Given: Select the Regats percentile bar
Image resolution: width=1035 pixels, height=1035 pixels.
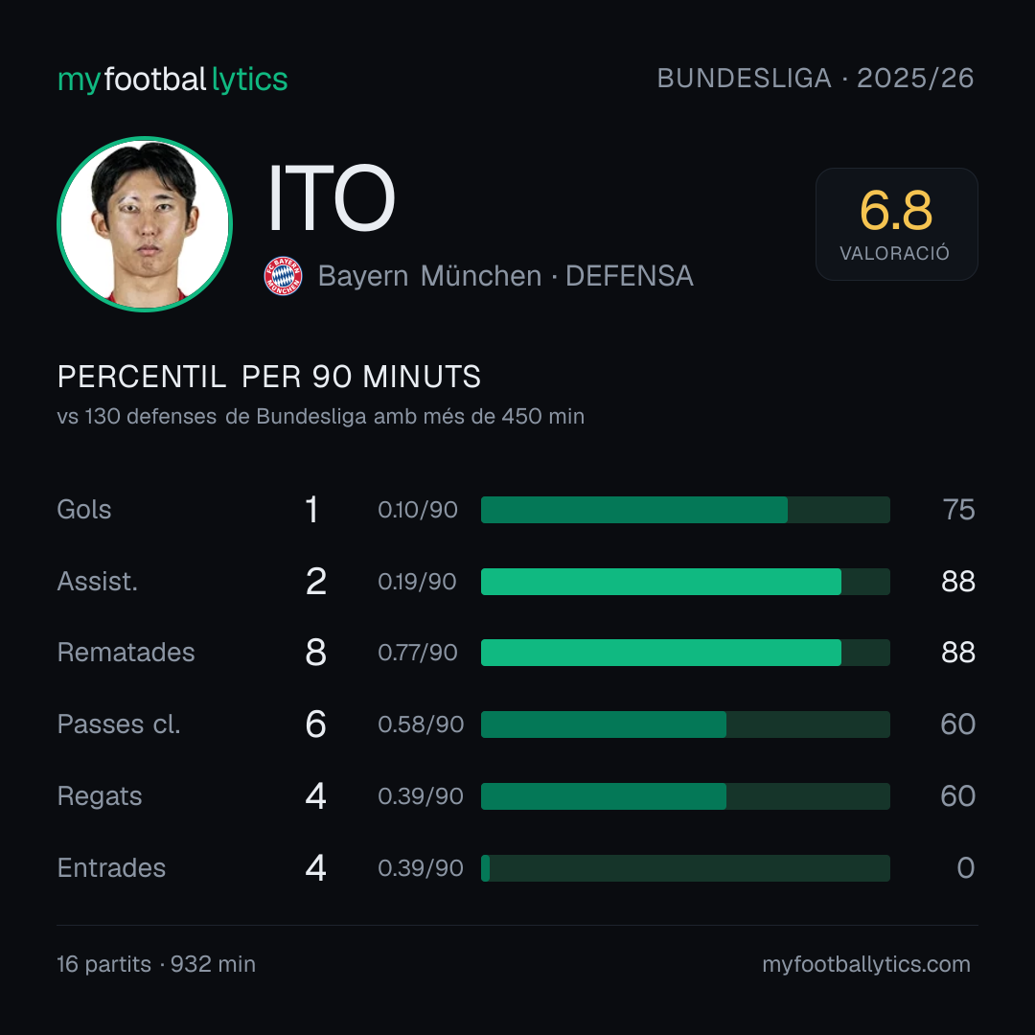Looking at the screenshot, I should [x=685, y=796].
